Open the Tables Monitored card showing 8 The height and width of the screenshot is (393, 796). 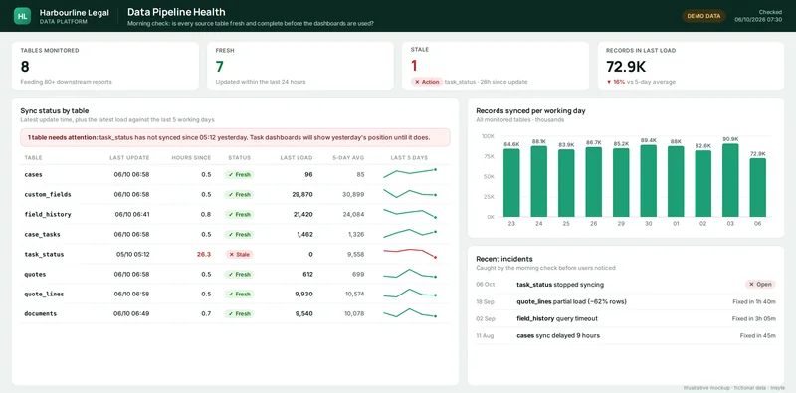click(105, 66)
